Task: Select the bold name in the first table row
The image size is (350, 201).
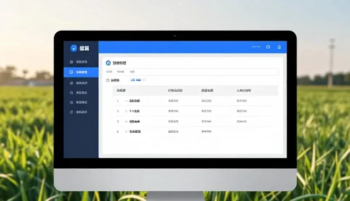Action: coord(135,101)
